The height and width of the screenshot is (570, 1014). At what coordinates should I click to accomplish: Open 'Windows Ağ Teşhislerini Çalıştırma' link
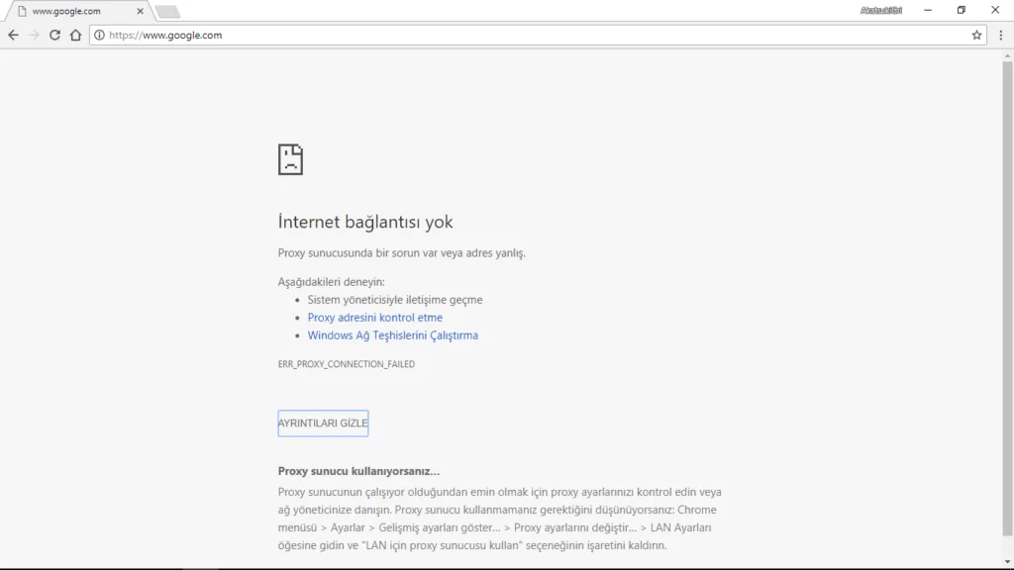point(392,335)
